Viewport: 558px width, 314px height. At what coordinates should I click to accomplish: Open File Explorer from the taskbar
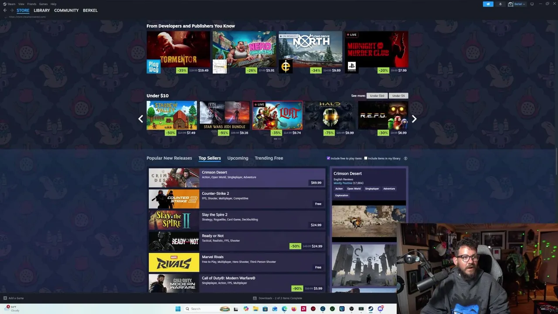(x=255, y=309)
